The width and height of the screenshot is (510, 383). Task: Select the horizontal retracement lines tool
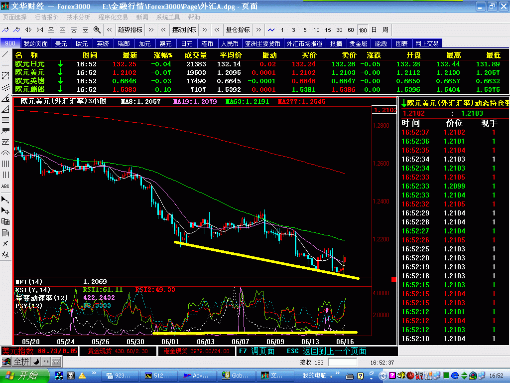(5, 120)
